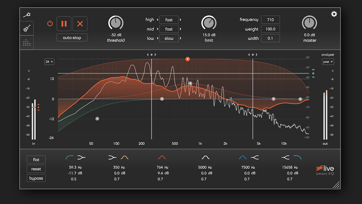Select the 350 Hz node on zero line
The image size is (362, 204).
(x=162, y=99)
